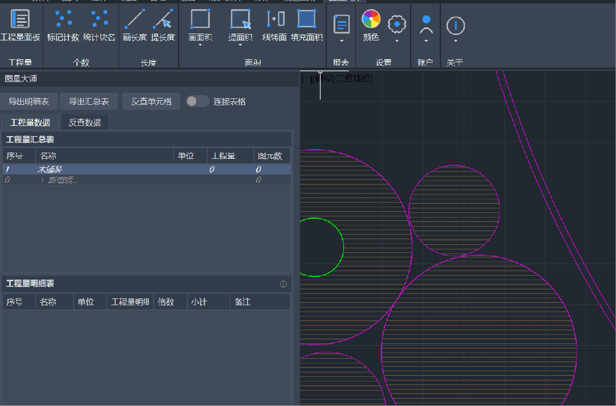The width and height of the screenshot is (616, 406).
Task: Switch to the 工程量数据 tab
Action: tap(30, 122)
